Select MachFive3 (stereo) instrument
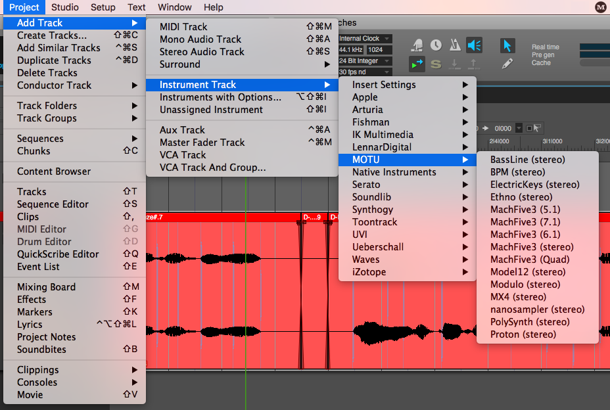Viewport: 610px width, 410px height. pyautogui.click(x=537, y=247)
